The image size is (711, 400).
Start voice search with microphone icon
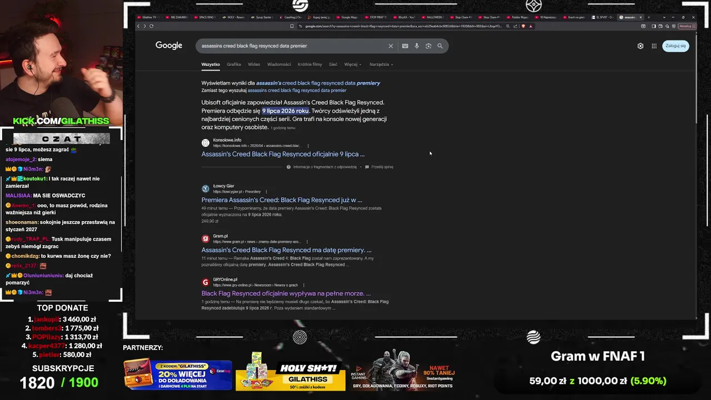417,46
